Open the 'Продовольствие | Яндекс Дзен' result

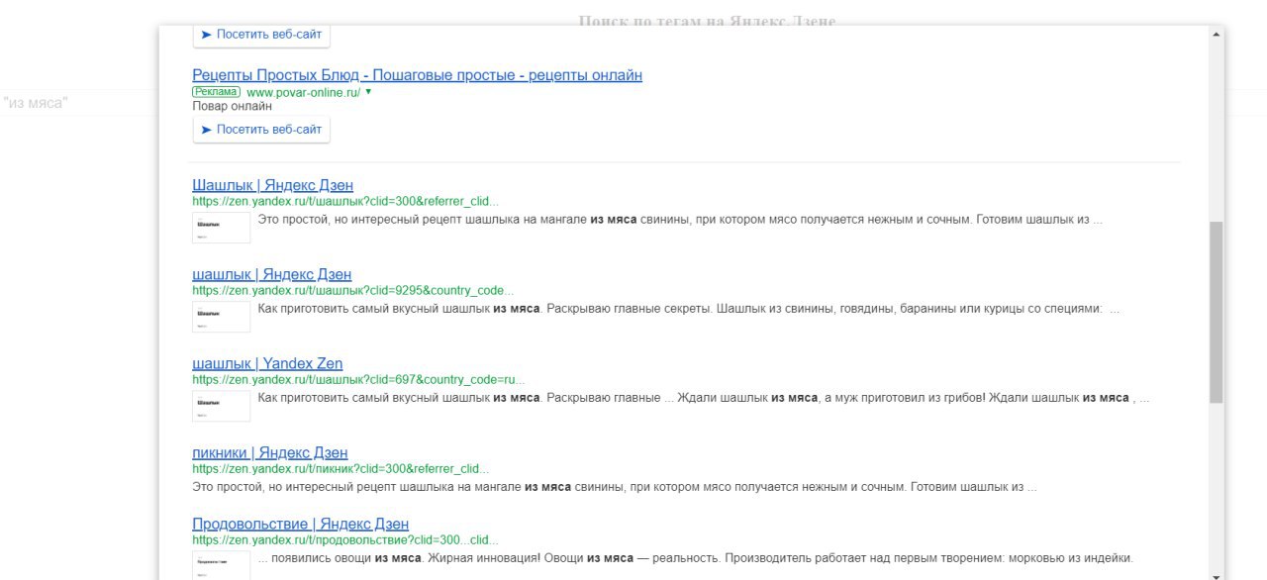(x=300, y=524)
